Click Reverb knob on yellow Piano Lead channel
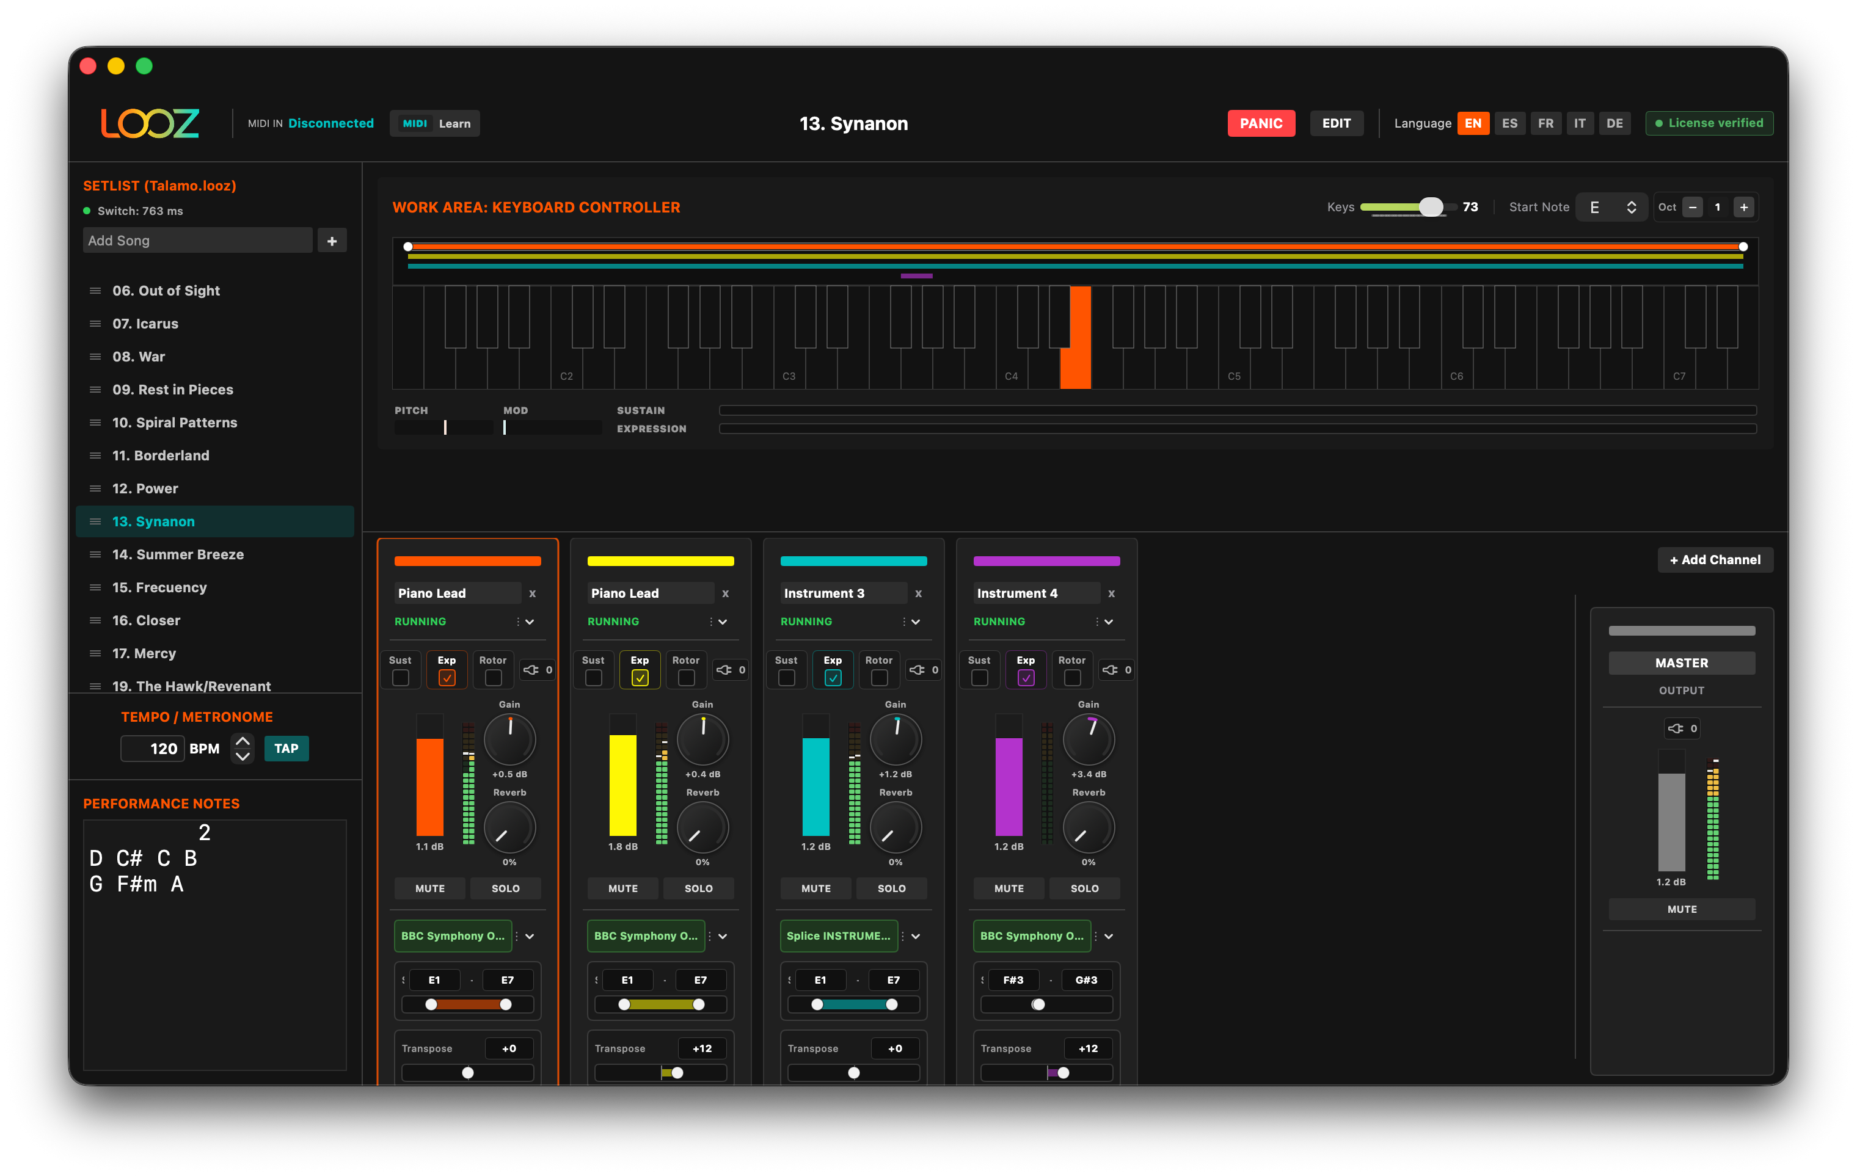This screenshot has width=1857, height=1176. click(702, 828)
